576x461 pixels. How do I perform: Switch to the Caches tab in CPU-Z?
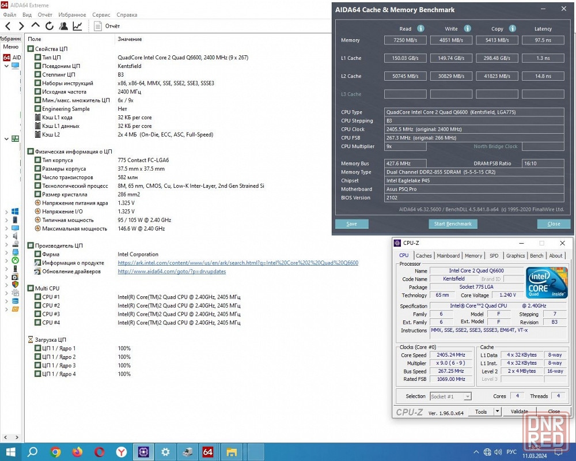pyautogui.click(x=423, y=255)
